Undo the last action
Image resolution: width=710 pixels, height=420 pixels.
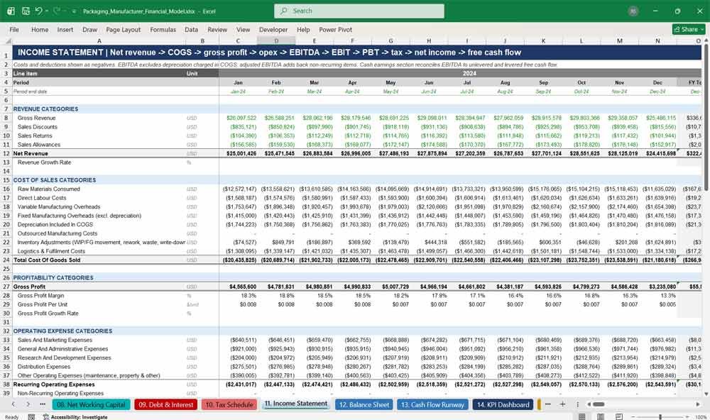[x=38, y=11]
